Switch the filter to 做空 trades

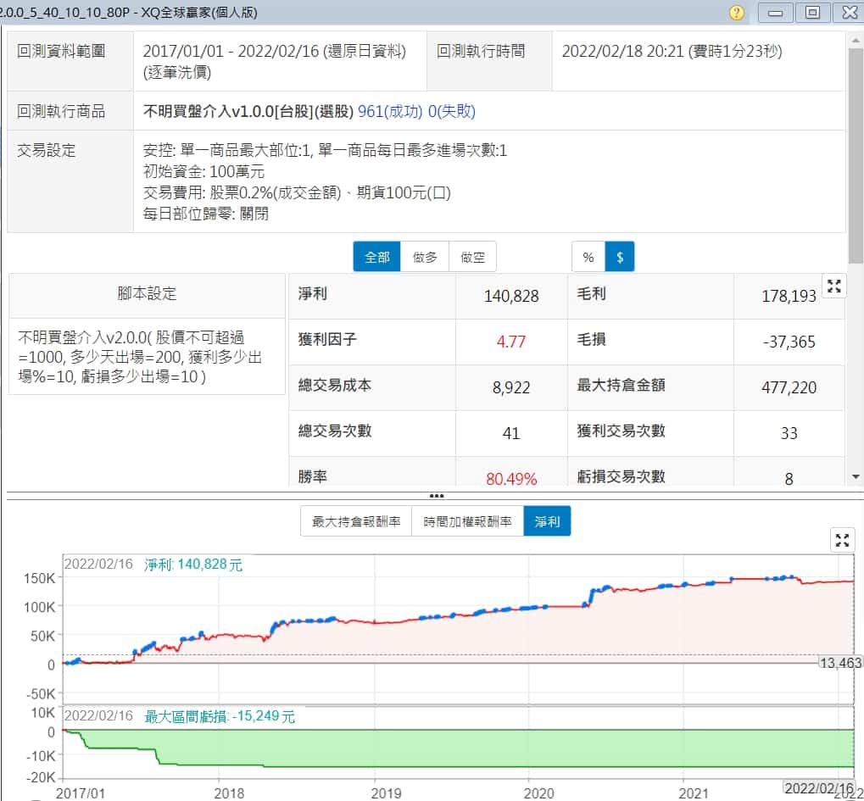[472, 257]
